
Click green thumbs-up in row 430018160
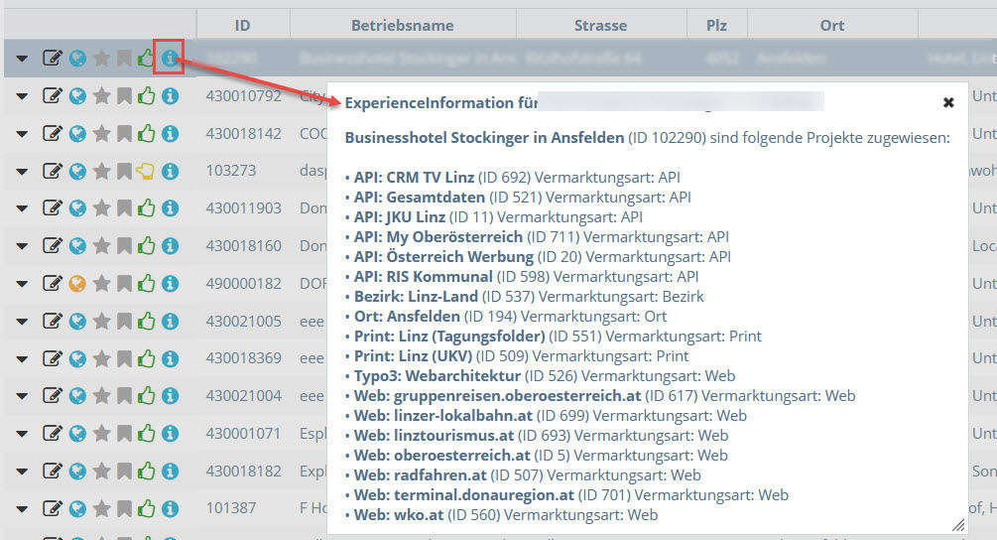pos(146,245)
